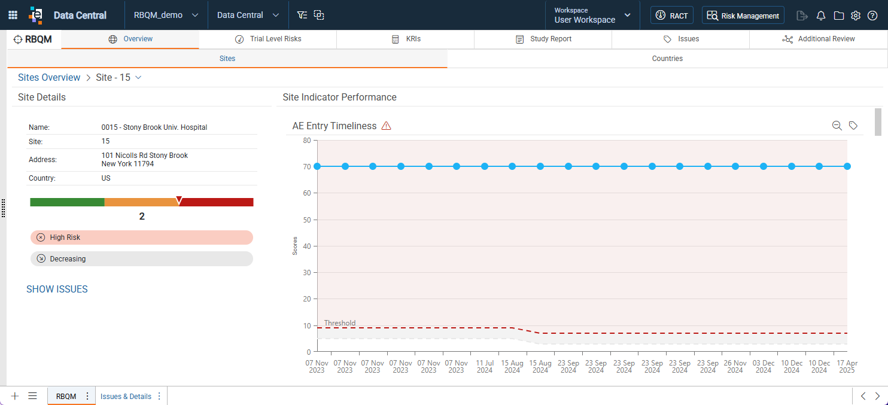This screenshot has width=888, height=405.
Task: Click the risk score marker on color bar
Action: [179, 200]
